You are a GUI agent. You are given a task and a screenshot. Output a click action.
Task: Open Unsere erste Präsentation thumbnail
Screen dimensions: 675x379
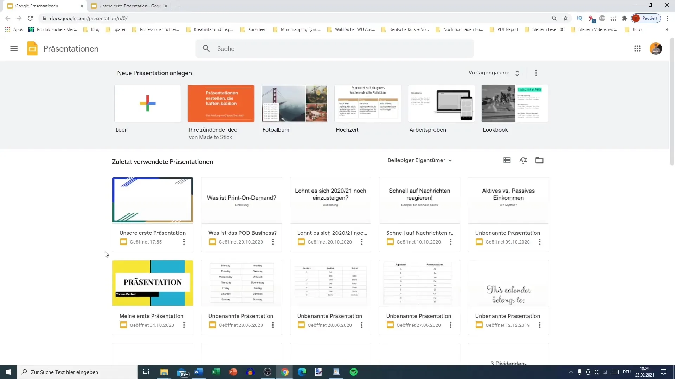pyautogui.click(x=153, y=200)
